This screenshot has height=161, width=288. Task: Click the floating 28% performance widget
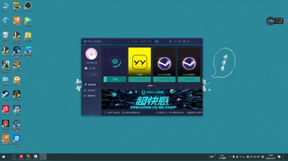[x=274, y=21]
